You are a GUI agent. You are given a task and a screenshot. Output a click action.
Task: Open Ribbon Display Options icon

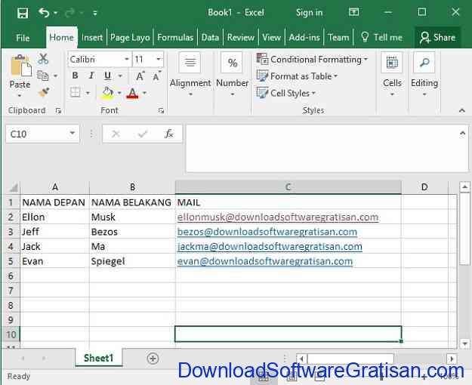(x=353, y=12)
